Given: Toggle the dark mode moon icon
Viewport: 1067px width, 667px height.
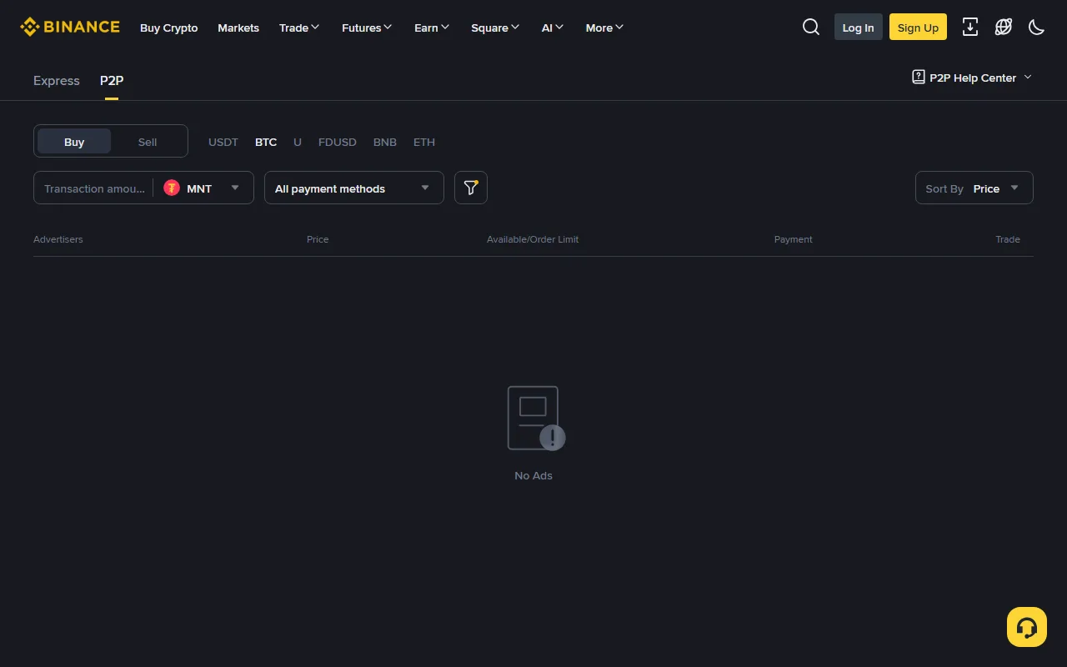Looking at the screenshot, I should click(x=1037, y=28).
